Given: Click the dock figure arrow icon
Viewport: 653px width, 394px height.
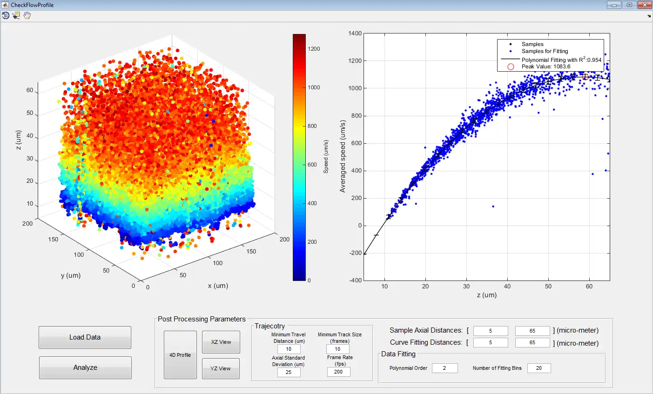Looking at the screenshot, I should tap(649, 16).
